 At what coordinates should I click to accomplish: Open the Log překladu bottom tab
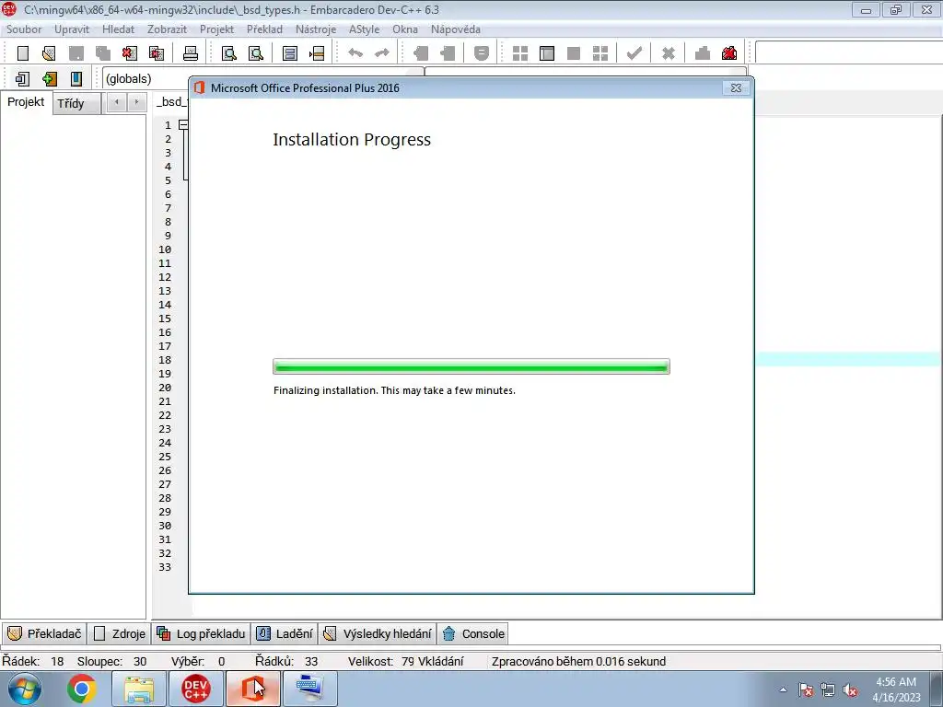201,633
